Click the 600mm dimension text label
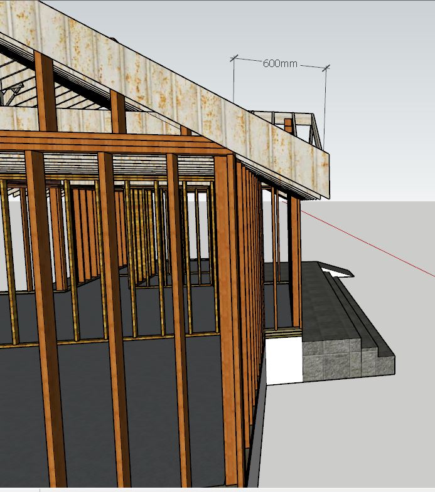 279,63
